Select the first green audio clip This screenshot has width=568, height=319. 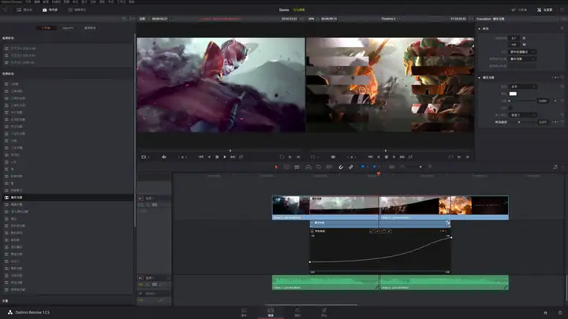click(x=325, y=283)
